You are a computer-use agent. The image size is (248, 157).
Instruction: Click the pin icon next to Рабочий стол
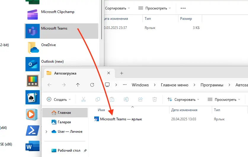[x=85, y=150]
